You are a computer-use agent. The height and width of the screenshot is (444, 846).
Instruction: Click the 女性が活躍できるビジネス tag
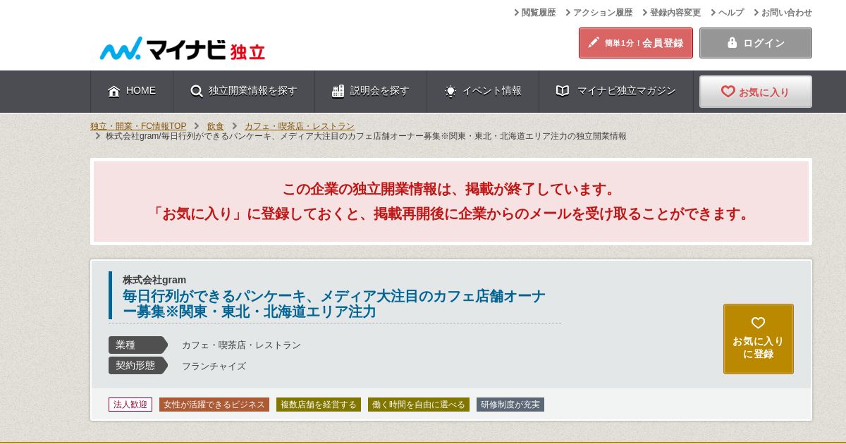coord(214,405)
